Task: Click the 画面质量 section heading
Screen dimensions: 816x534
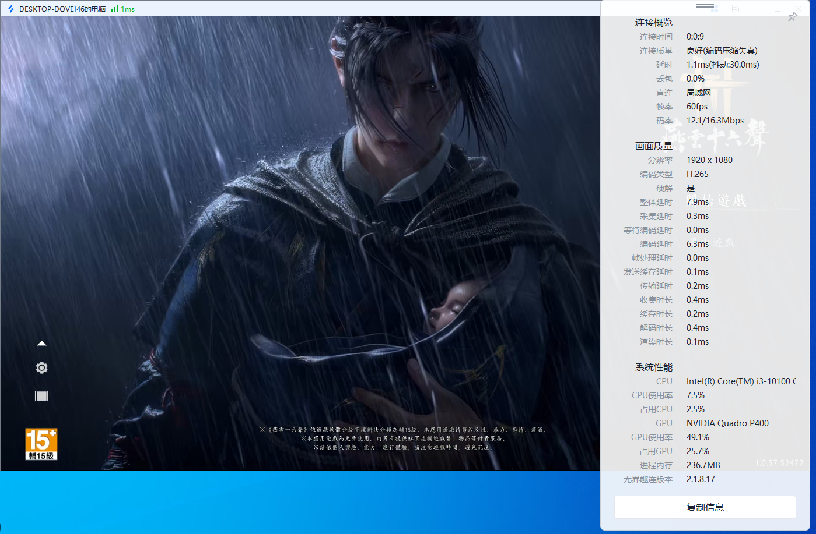Action: click(653, 146)
